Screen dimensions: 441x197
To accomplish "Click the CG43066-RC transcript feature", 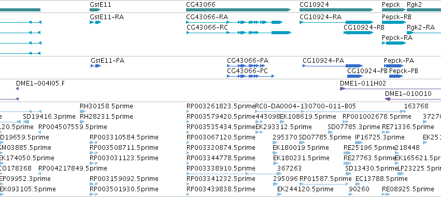I will 238,33.
